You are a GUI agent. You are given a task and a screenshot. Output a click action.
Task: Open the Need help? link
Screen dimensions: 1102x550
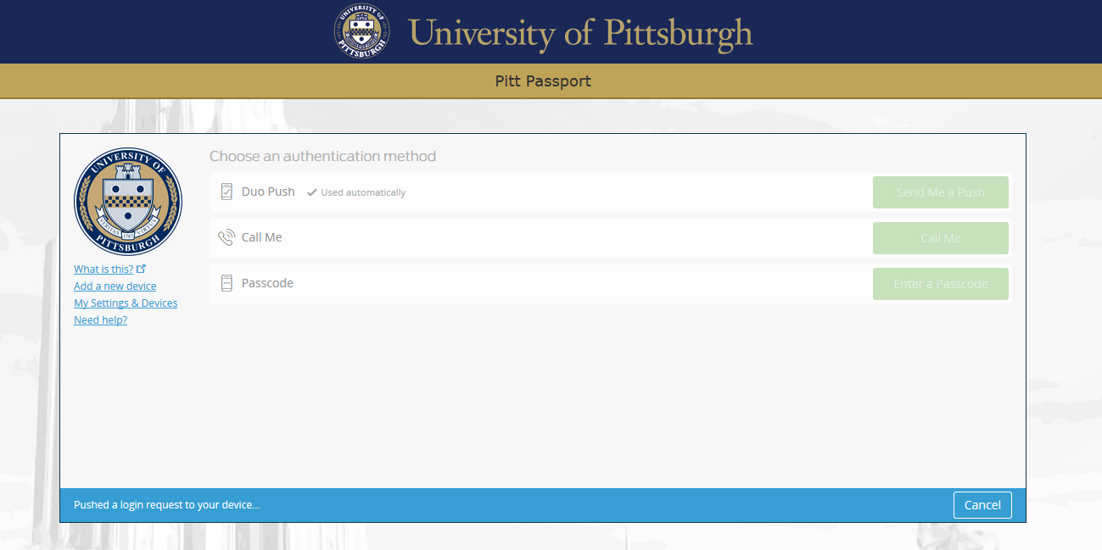(100, 320)
